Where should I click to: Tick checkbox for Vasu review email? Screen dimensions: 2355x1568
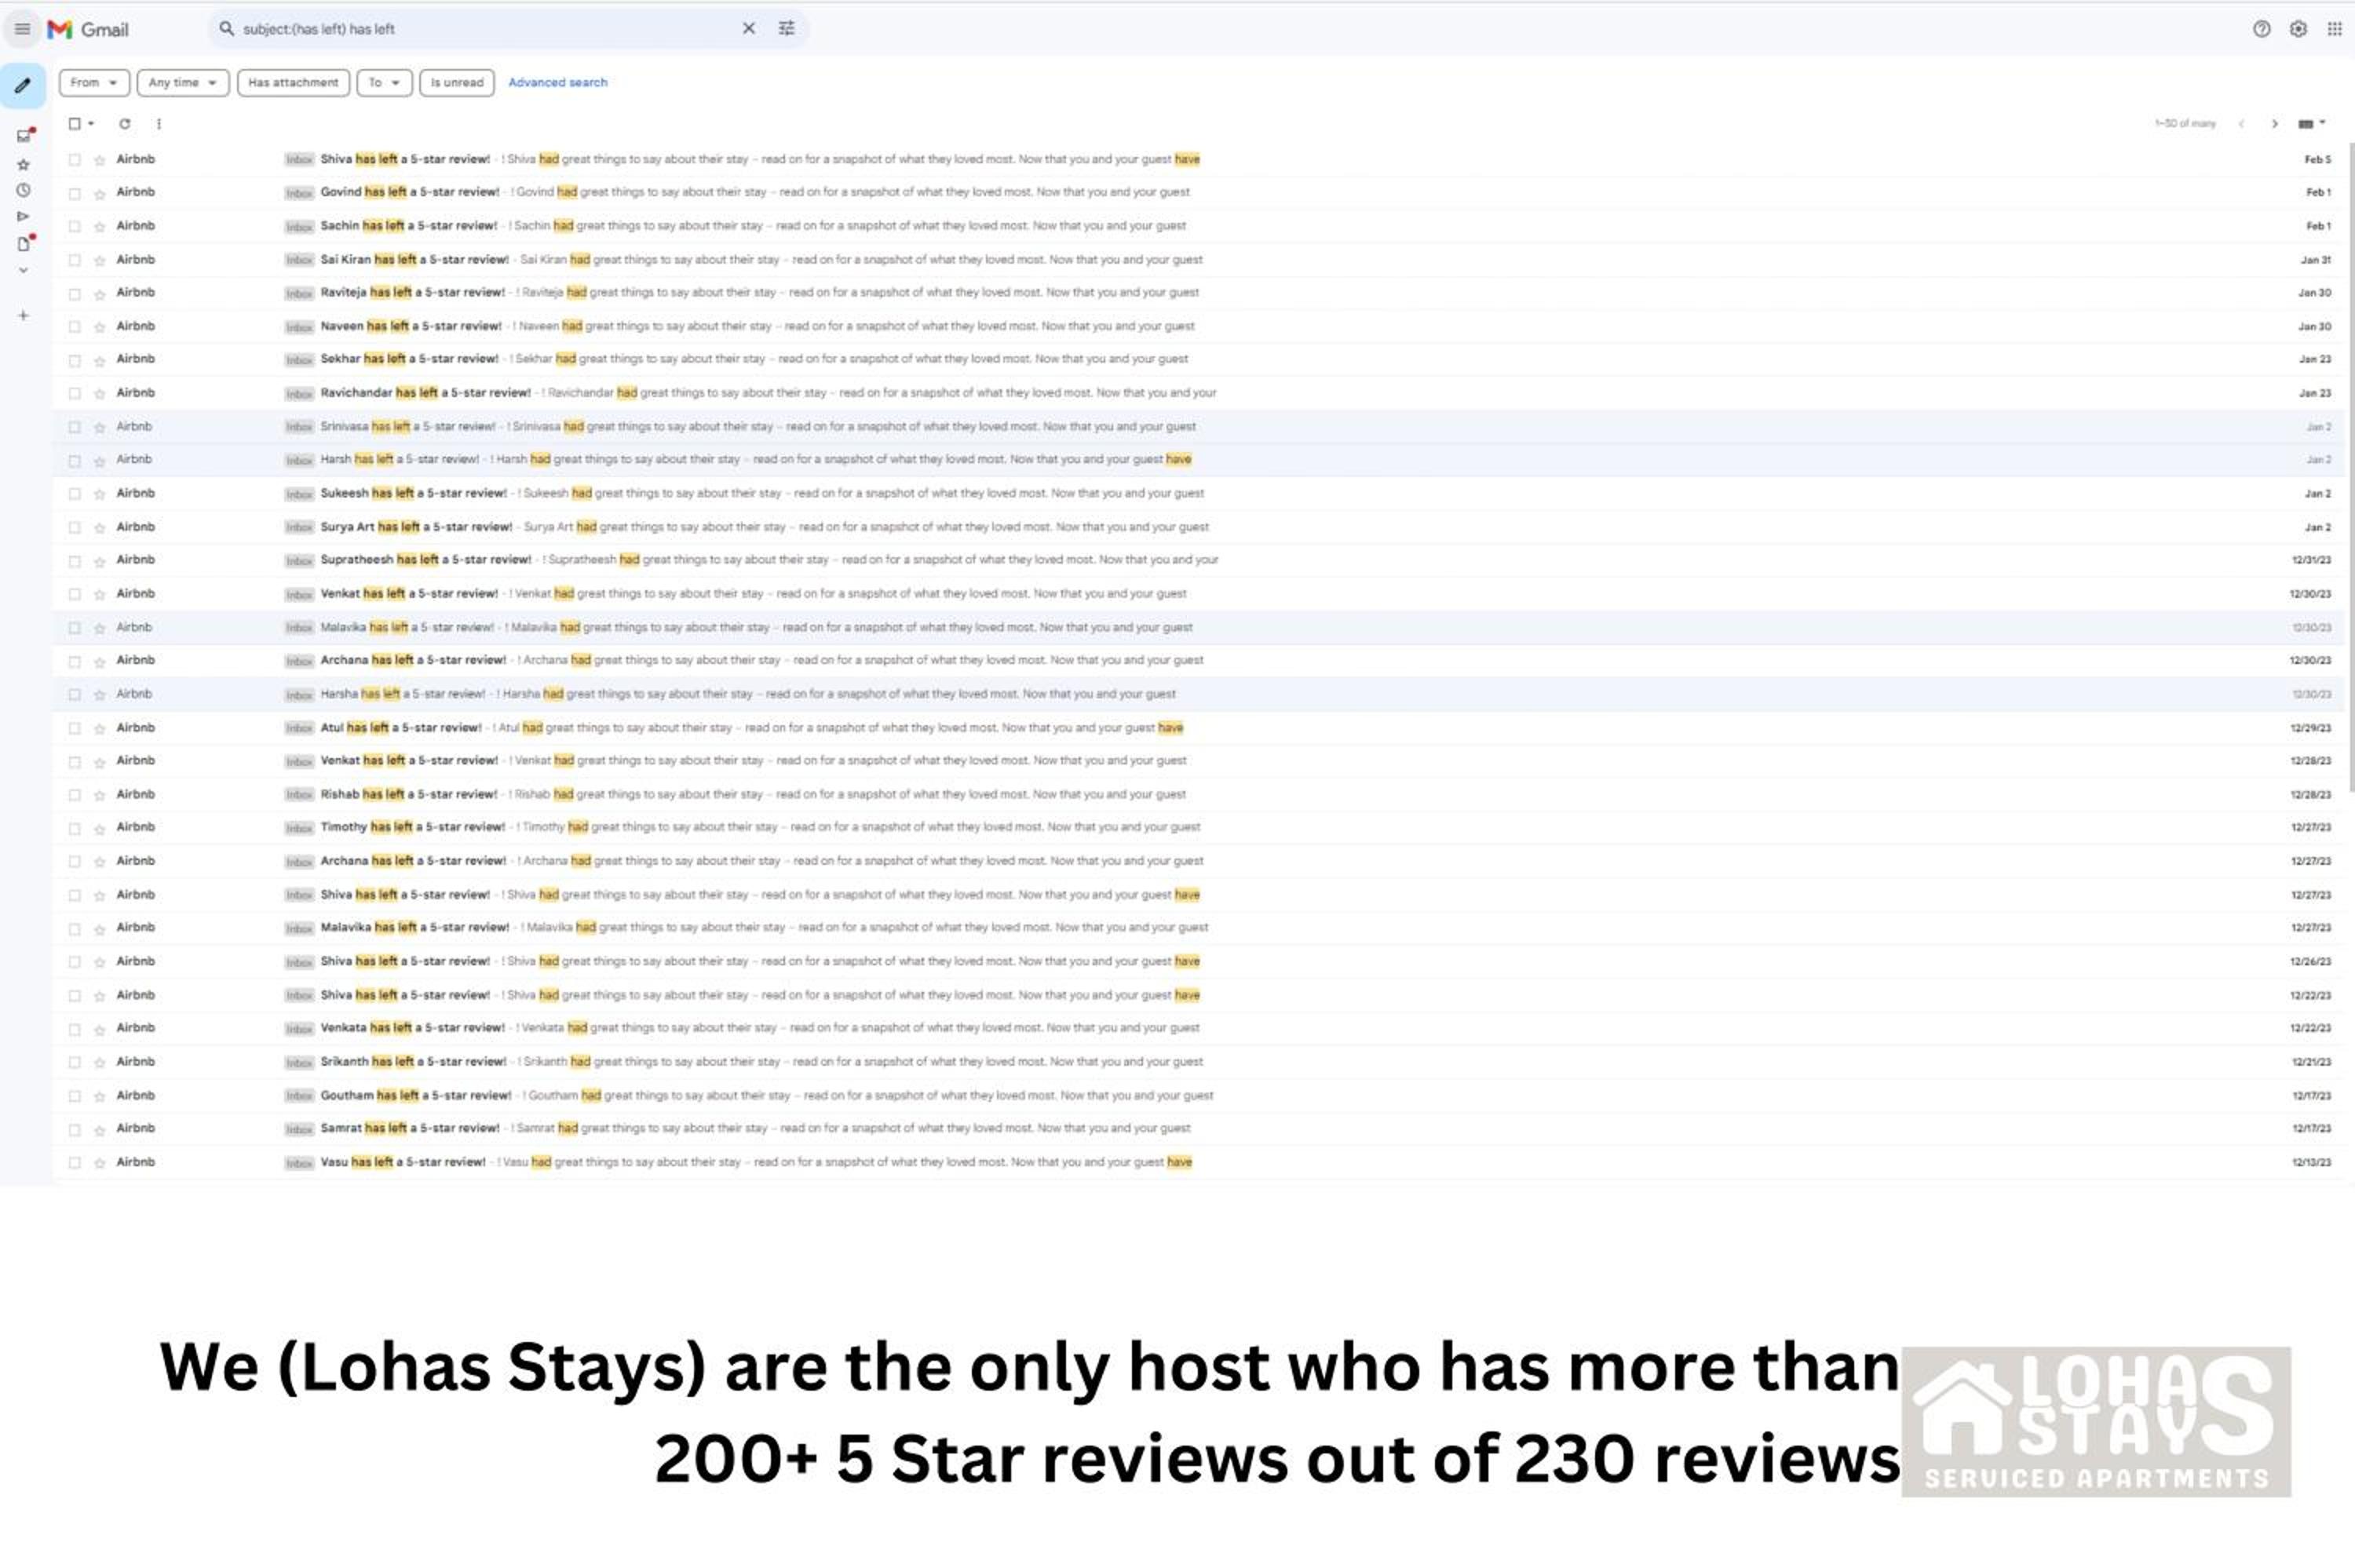coord(74,1163)
